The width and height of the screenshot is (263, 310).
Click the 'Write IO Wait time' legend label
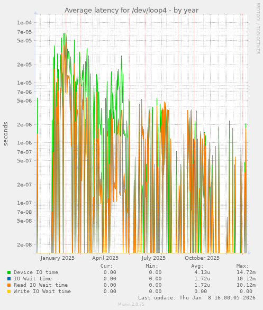[x=42, y=291]
